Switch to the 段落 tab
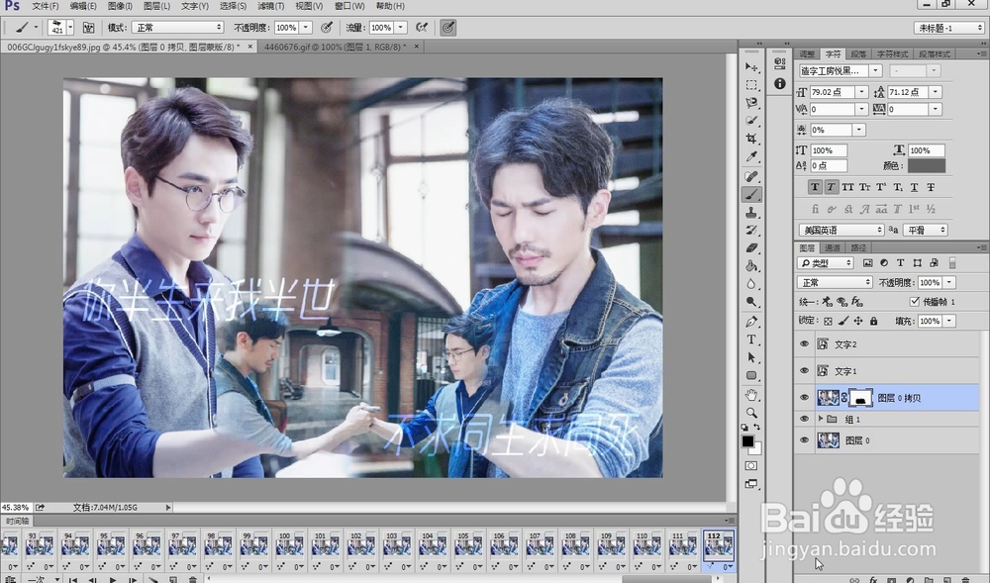 [x=858, y=54]
